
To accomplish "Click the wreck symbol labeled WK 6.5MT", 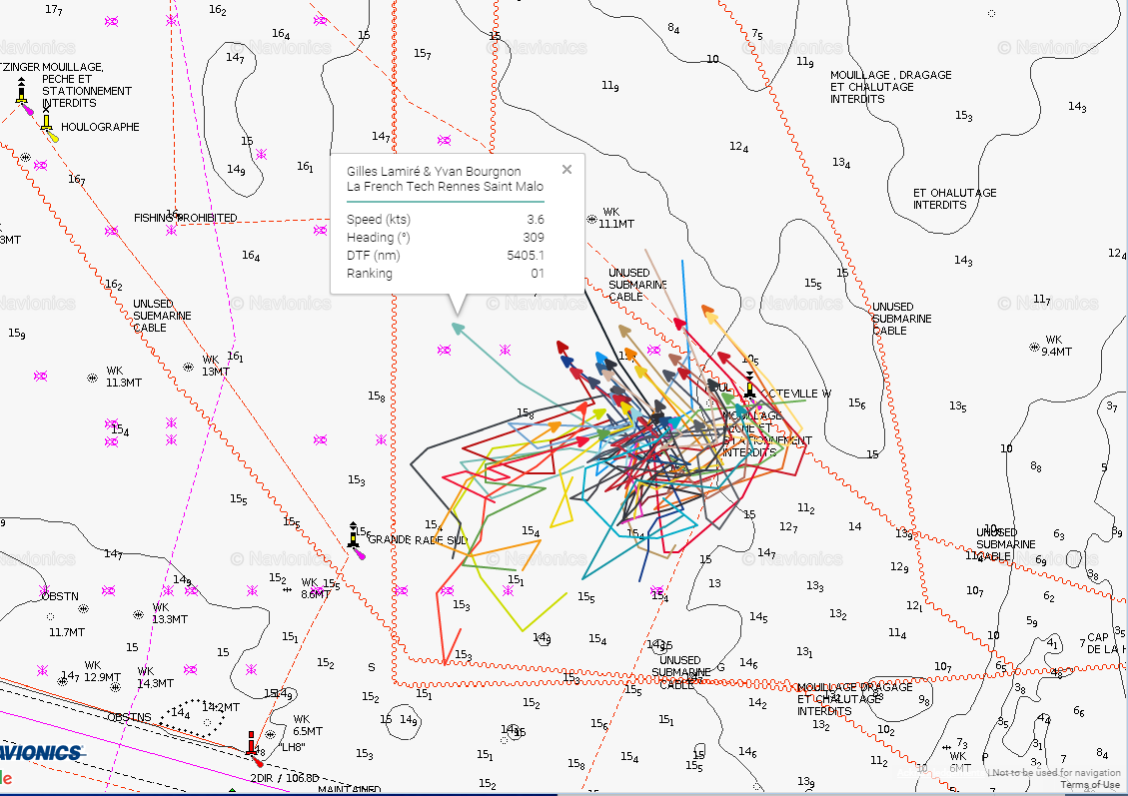I will pos(271,734).
